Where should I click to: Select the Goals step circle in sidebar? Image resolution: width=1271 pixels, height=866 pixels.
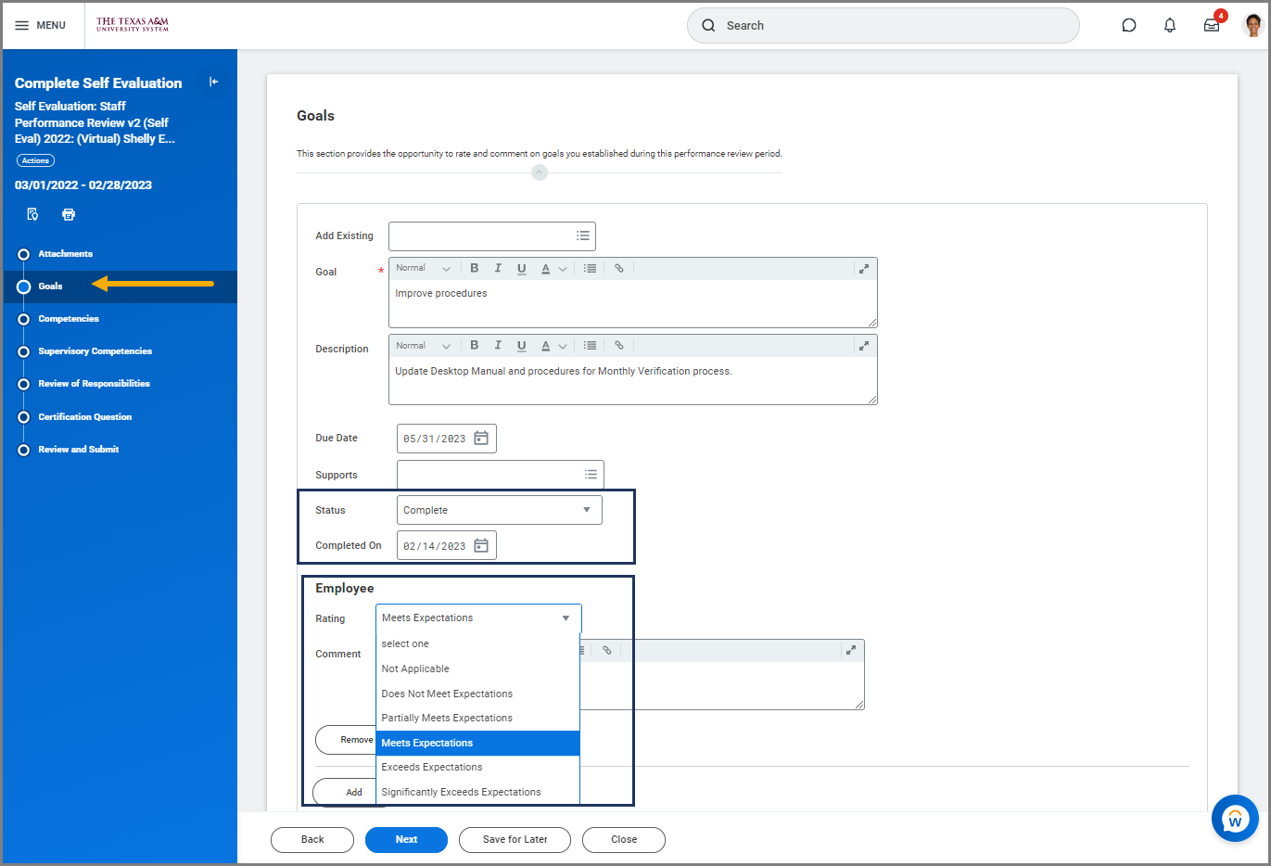(x=22, y=286)
